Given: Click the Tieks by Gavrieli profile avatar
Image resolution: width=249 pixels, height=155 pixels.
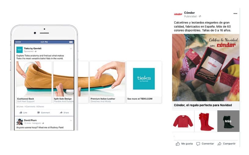Looking at the screenshot, I should click(x=20, y=50).
